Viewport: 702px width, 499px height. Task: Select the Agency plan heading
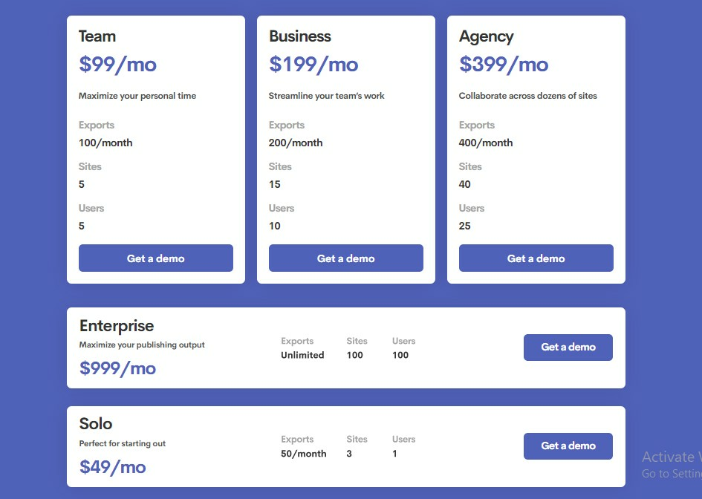coord(486,36)
